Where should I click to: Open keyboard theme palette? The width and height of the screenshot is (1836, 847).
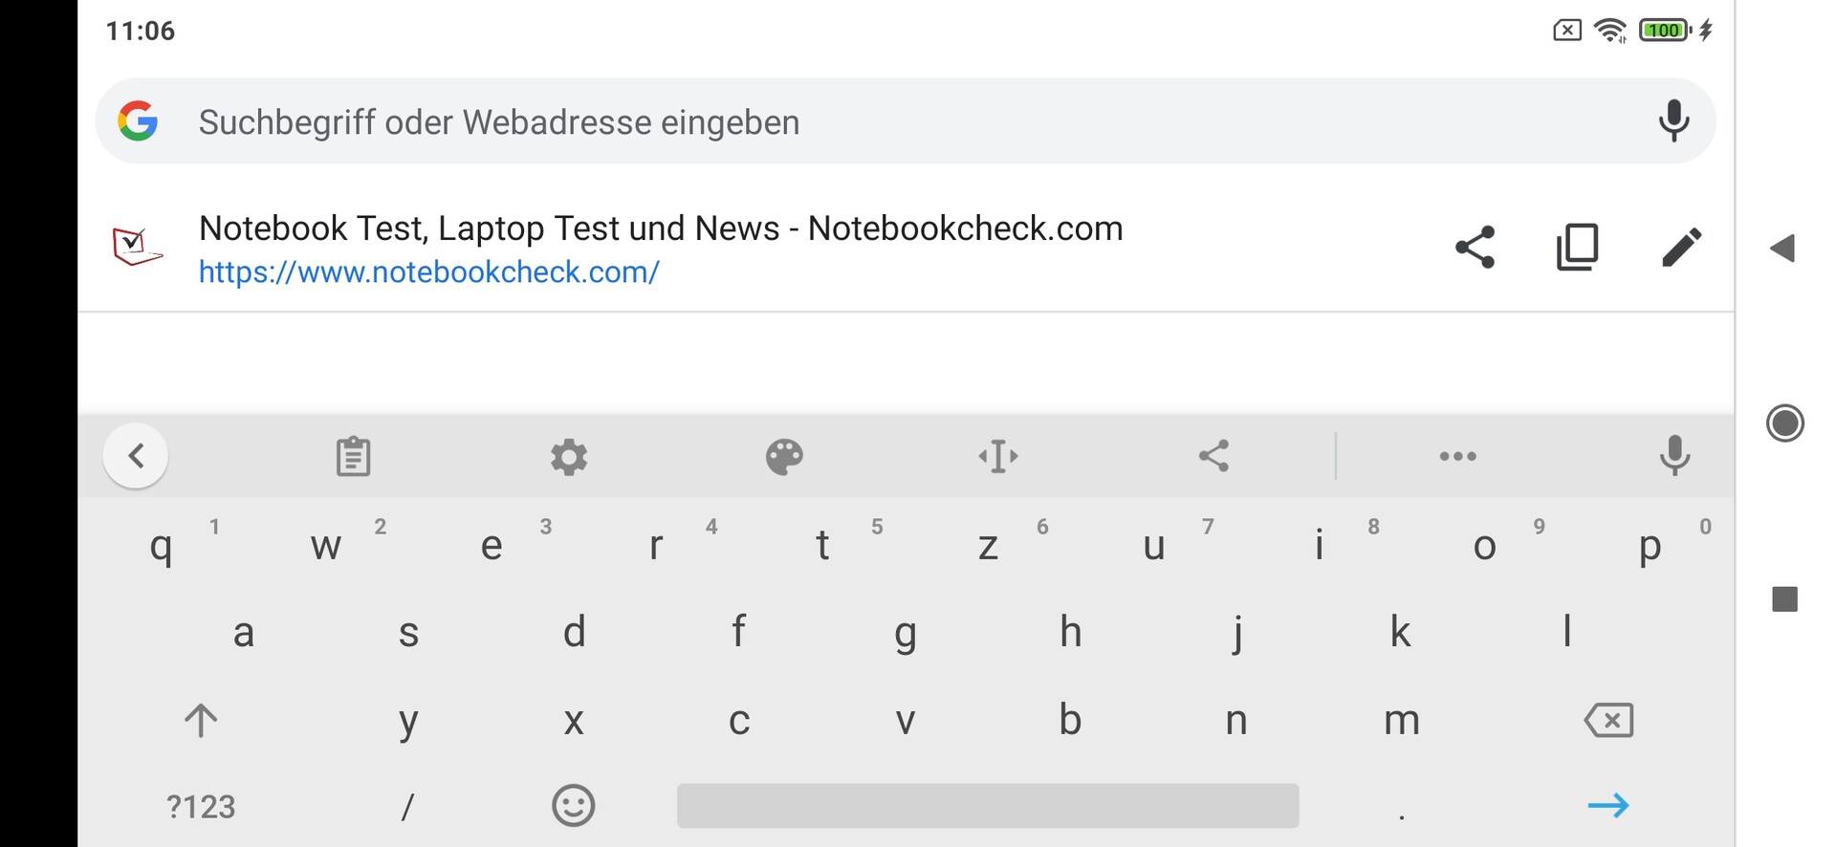point(784,456)
